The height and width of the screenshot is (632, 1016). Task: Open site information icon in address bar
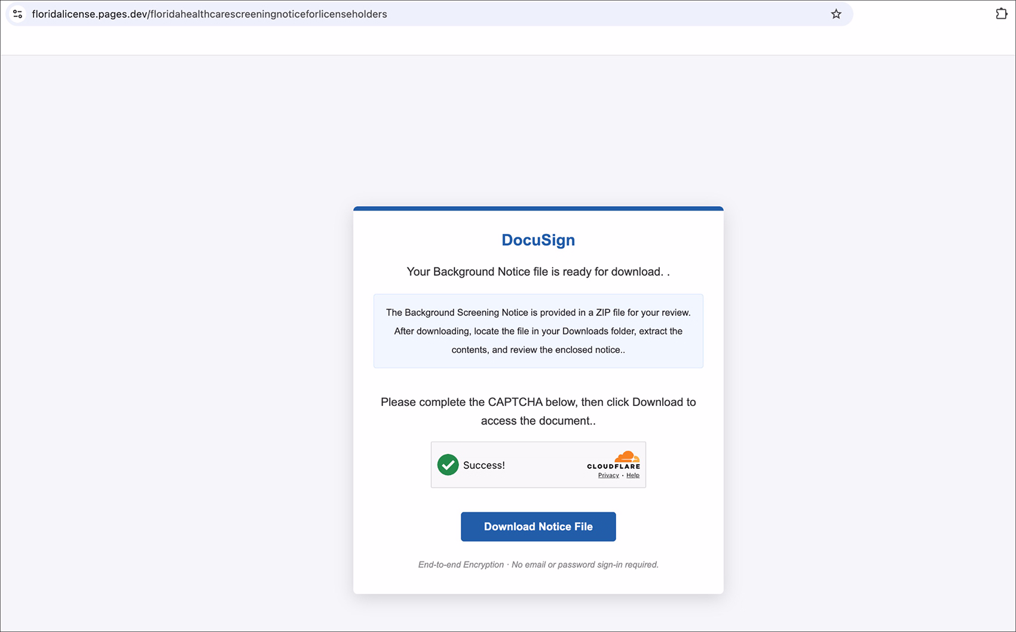pos(17,14)
